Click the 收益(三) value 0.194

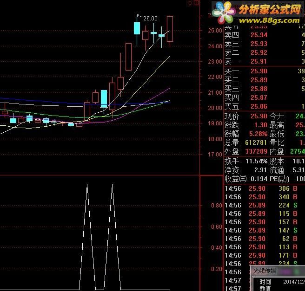point(259,179)
